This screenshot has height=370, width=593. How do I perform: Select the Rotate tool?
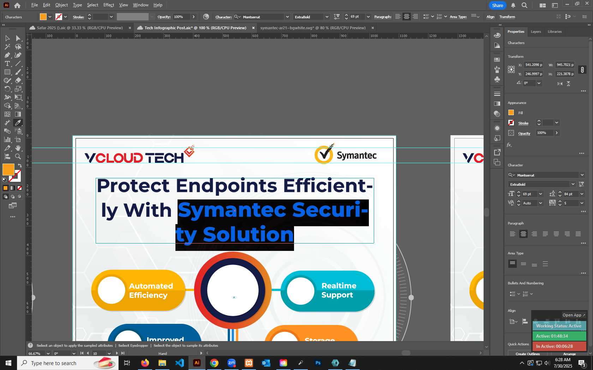[7, 89]
